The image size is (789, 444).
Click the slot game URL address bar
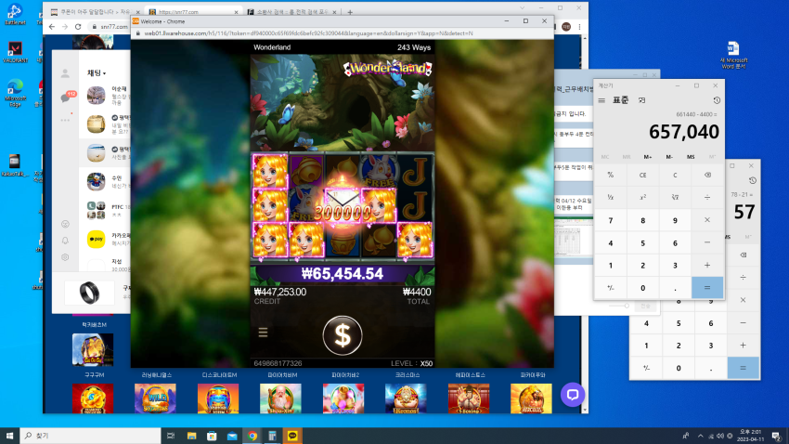click(308, 33)
